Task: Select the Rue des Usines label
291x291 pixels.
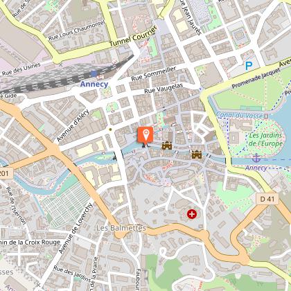Action: pyautogui.click(x=21, y=69)
